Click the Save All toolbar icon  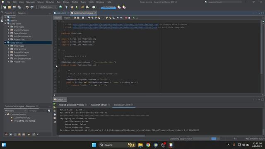click(19, 7)
